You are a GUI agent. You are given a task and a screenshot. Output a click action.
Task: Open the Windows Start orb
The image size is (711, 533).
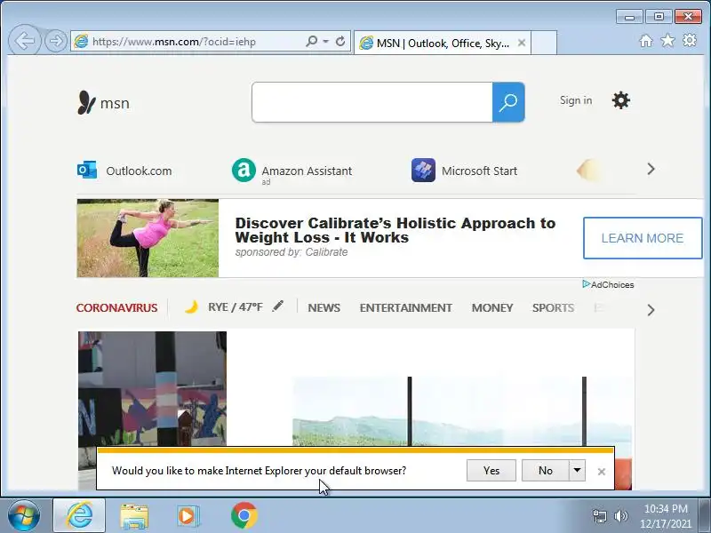point(24,515)
